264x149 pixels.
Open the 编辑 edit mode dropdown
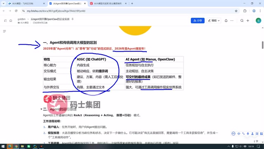214,21
